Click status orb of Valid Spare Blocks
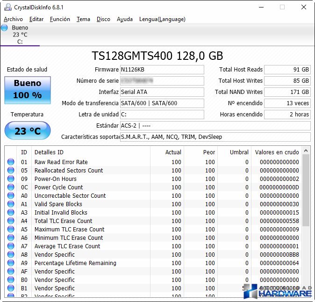315x302 pixels. (x=11, y=204)
